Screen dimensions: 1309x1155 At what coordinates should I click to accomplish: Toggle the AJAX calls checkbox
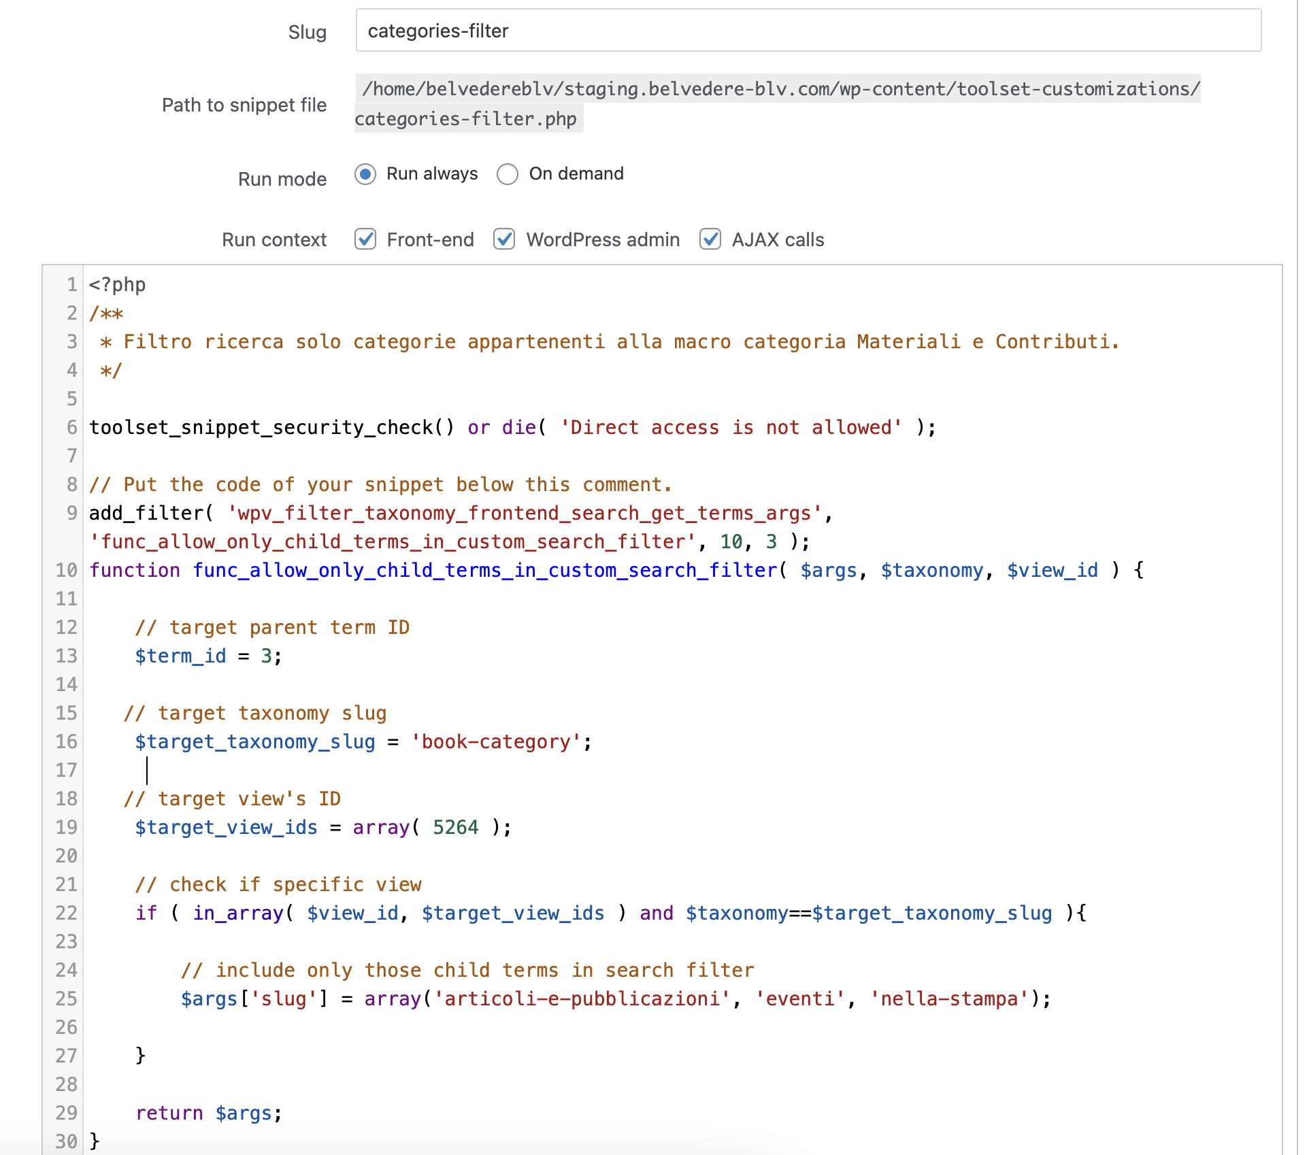click(x=710, y=239)
